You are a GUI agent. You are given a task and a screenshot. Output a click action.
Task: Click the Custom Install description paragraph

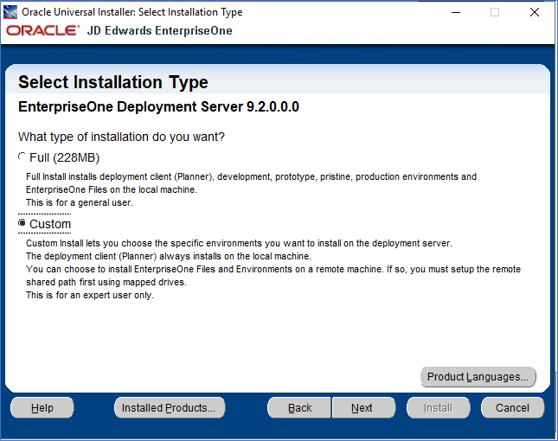(x=273, y=269)
